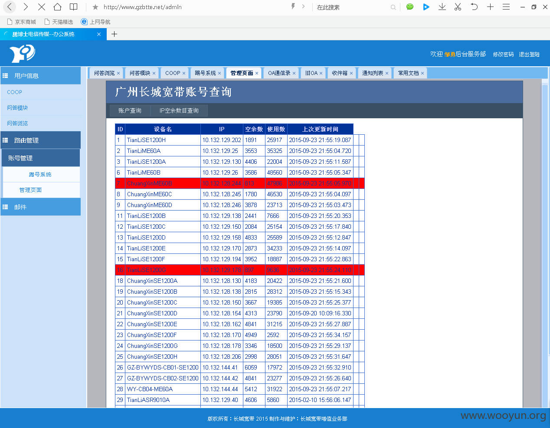Select the ChuangXinME60C device cell
Image resolution: width=550 pixels, height=428 pixels.
point(163,194)
